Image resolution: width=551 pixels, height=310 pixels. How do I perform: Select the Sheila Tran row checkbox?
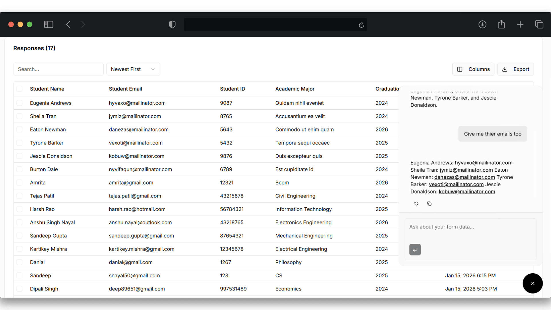[20, 116]
